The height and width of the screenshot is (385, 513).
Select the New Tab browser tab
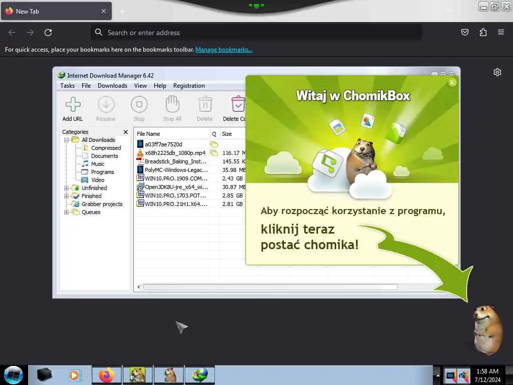click(x=56, y=11)
